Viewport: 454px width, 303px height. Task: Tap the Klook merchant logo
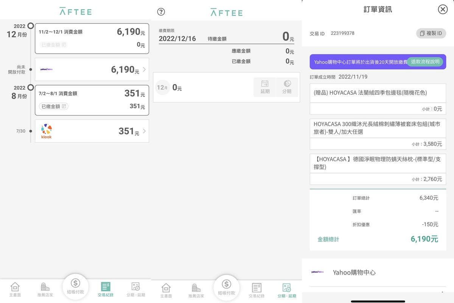click(46, 131)
